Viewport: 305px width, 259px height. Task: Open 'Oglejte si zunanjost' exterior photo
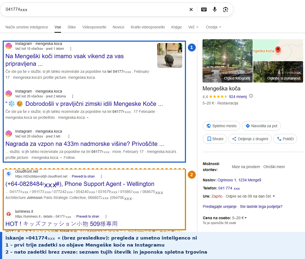click(x=278, y=72)
